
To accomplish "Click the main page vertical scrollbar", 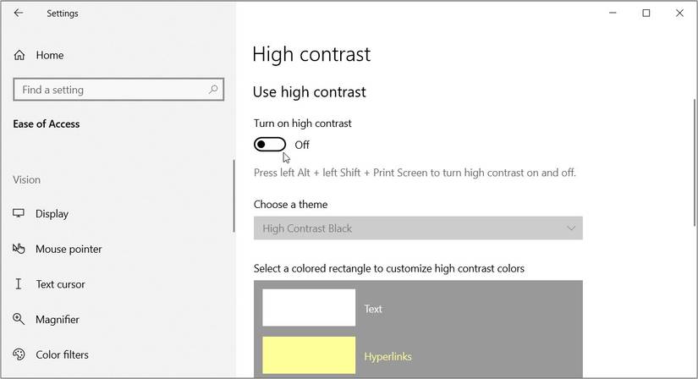I will point(695,163).
